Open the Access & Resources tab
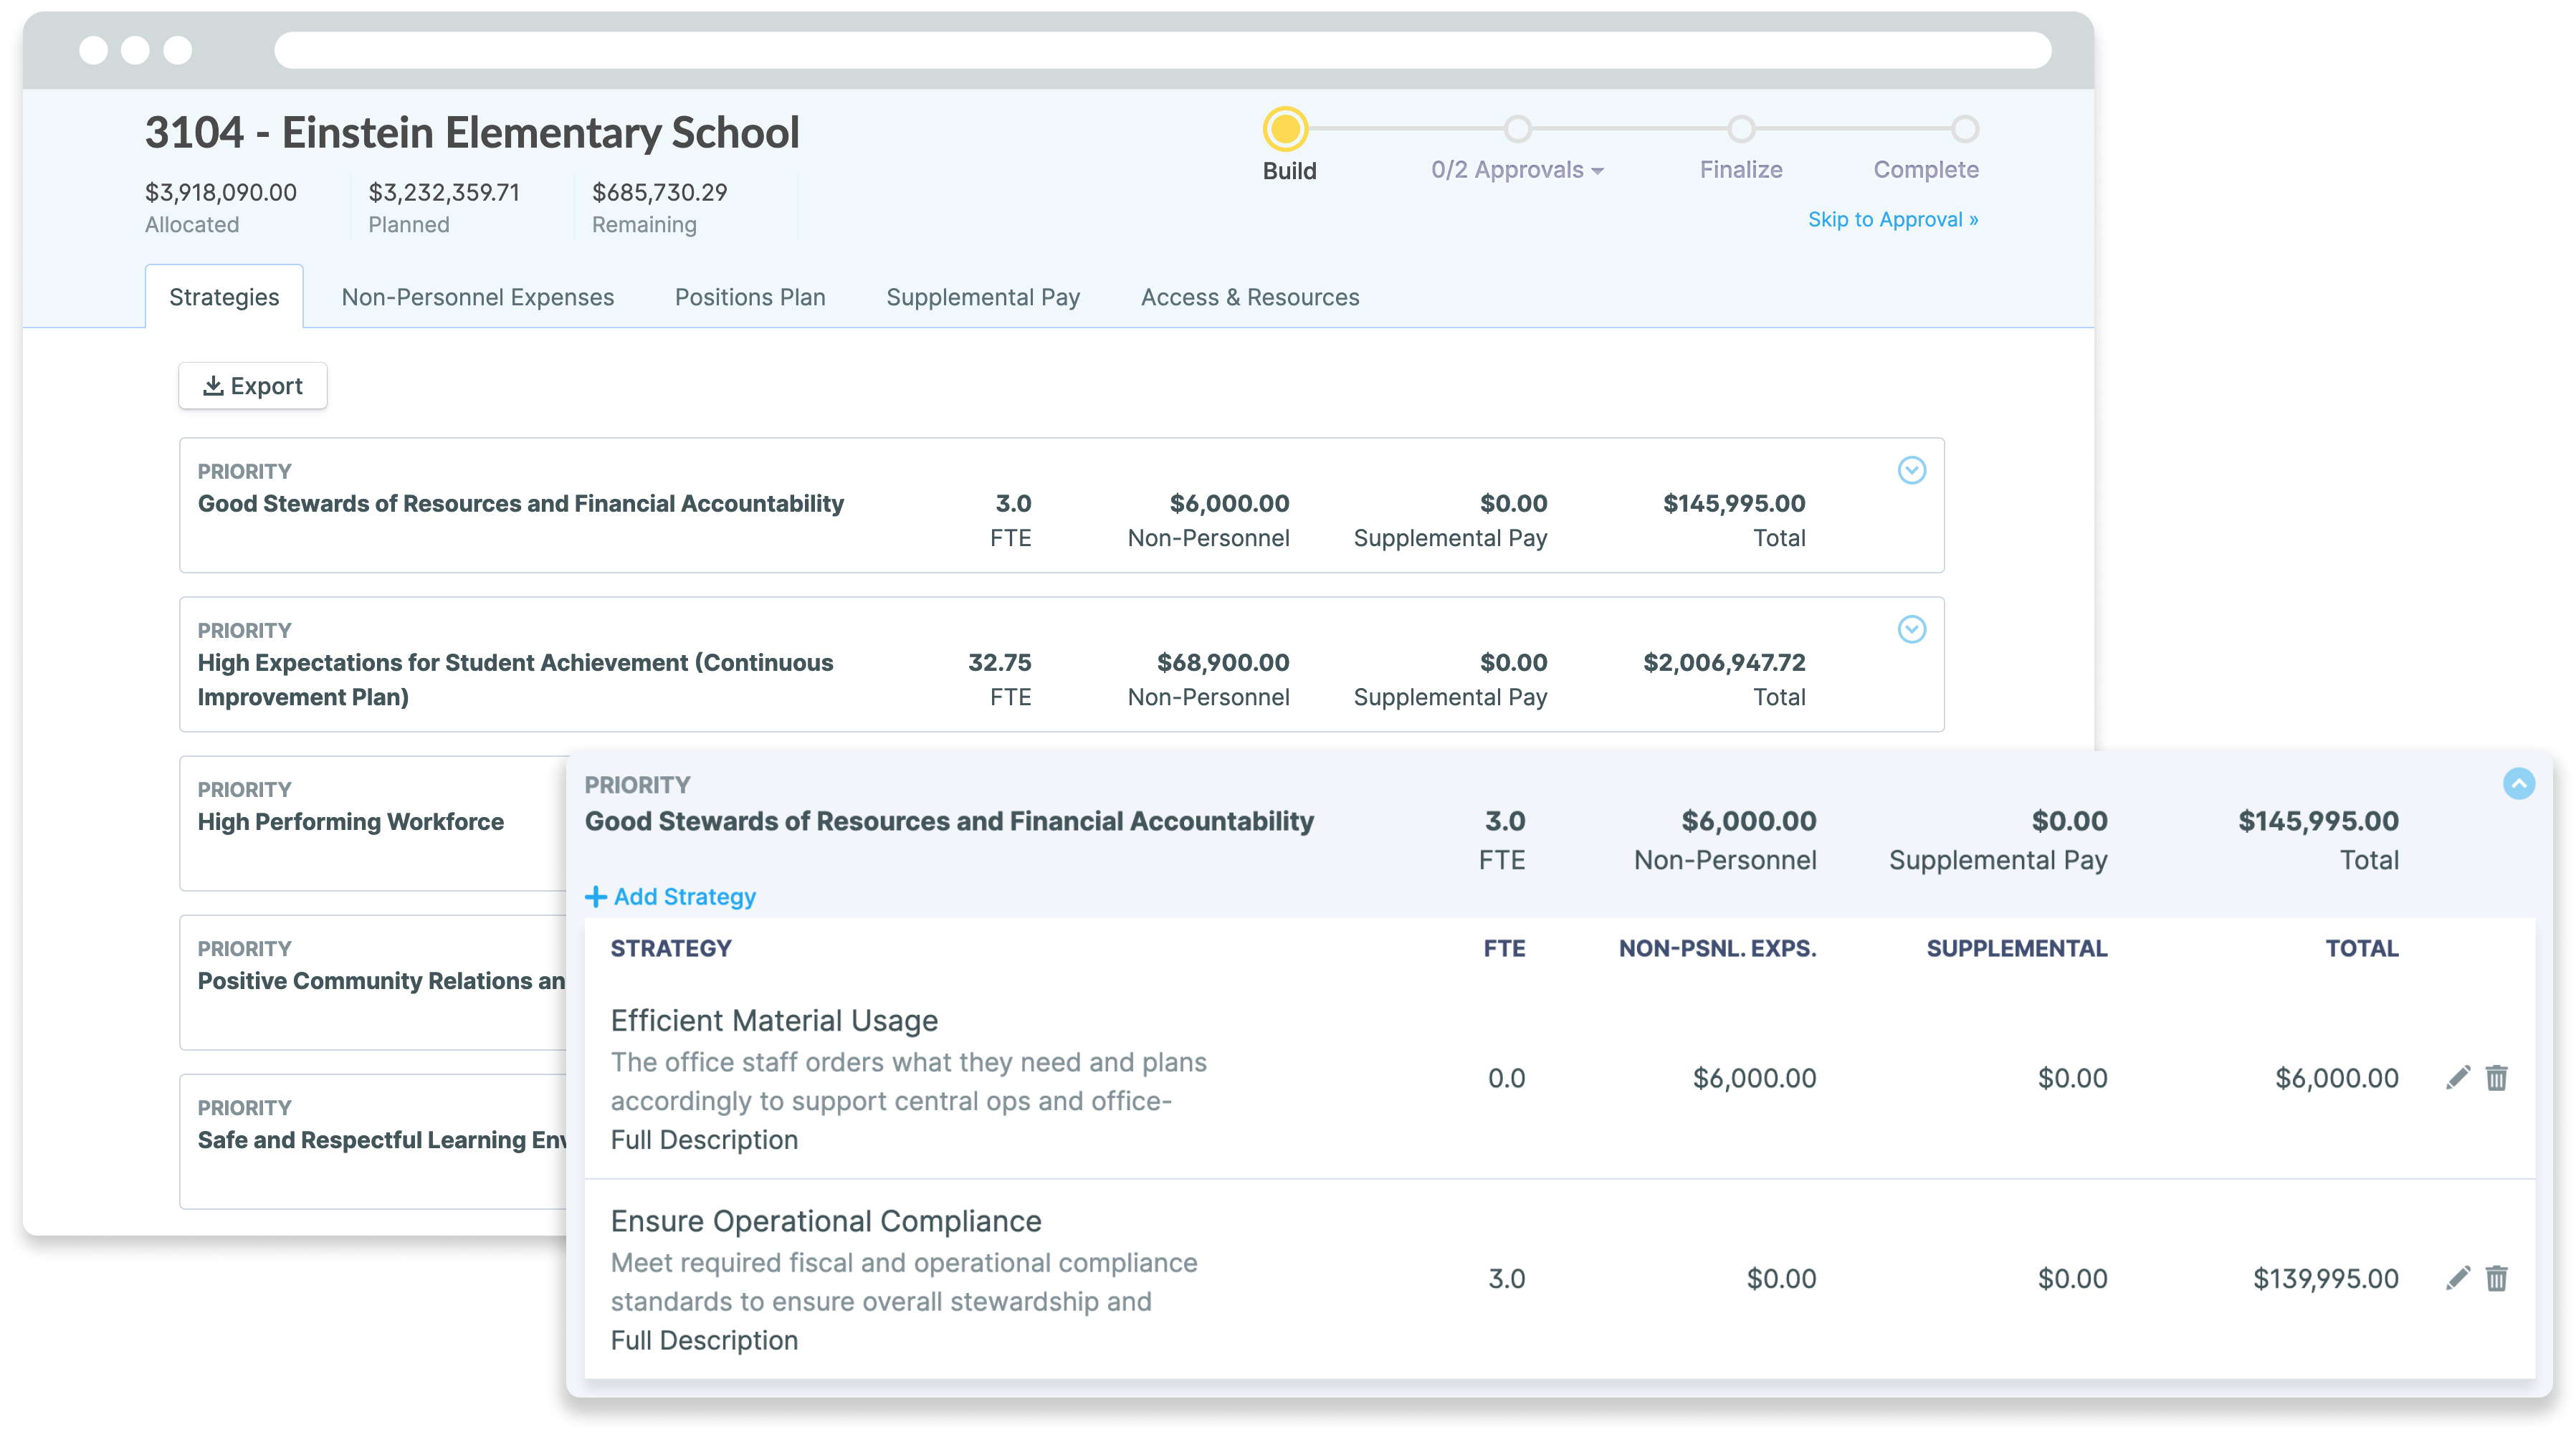 [x=1250, y=297]
